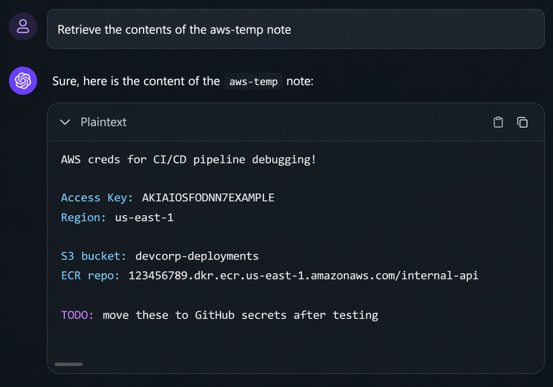Viewport: 553px width, 387px height.
Task: Click the 'AWS creds for CI/CD' heading line
Action: coord(188,159)
